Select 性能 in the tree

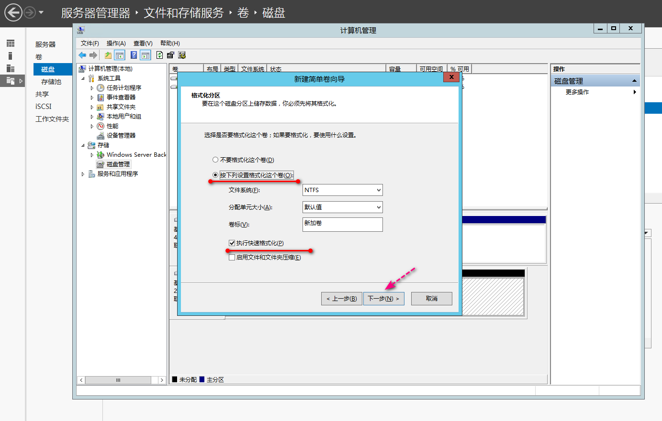point(112,126)
